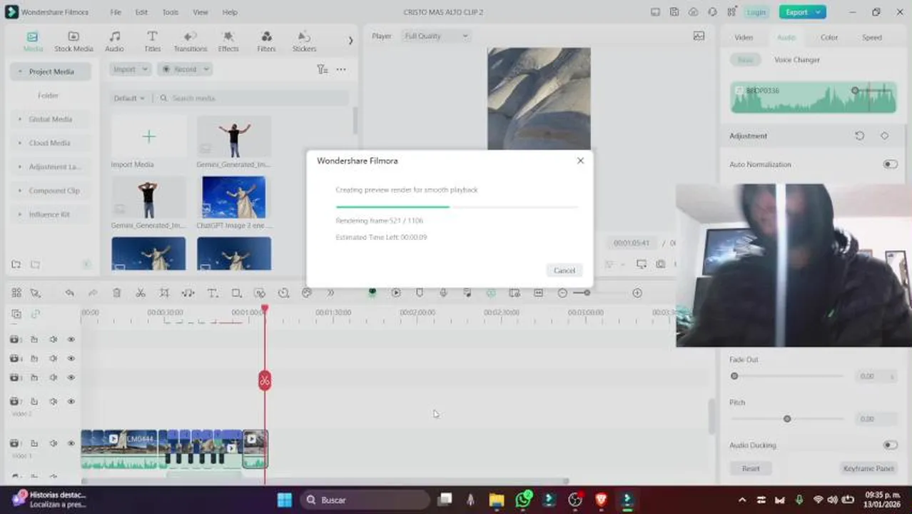Click the text T tool in timeline toolbar
Image resolution: width=912 pixels, height=514 pixels.
tap(212, 293)
